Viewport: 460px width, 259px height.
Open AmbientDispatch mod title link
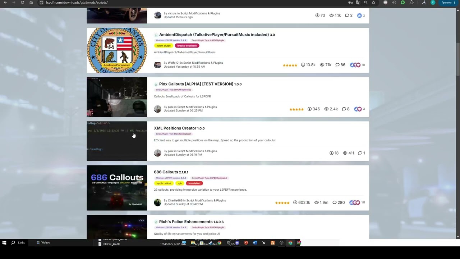(x=214, y=35)
